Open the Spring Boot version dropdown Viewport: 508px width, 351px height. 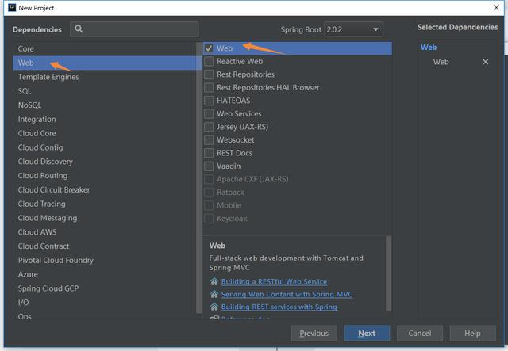click(353, 29)
